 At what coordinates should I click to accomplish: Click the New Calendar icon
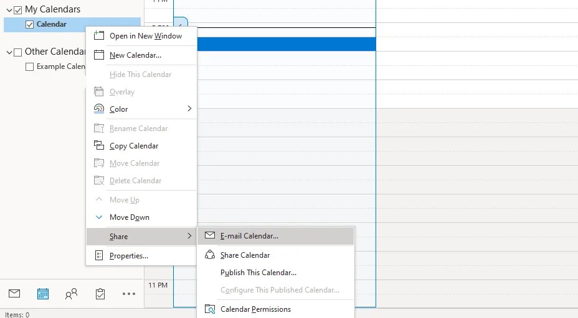point(99,55)
